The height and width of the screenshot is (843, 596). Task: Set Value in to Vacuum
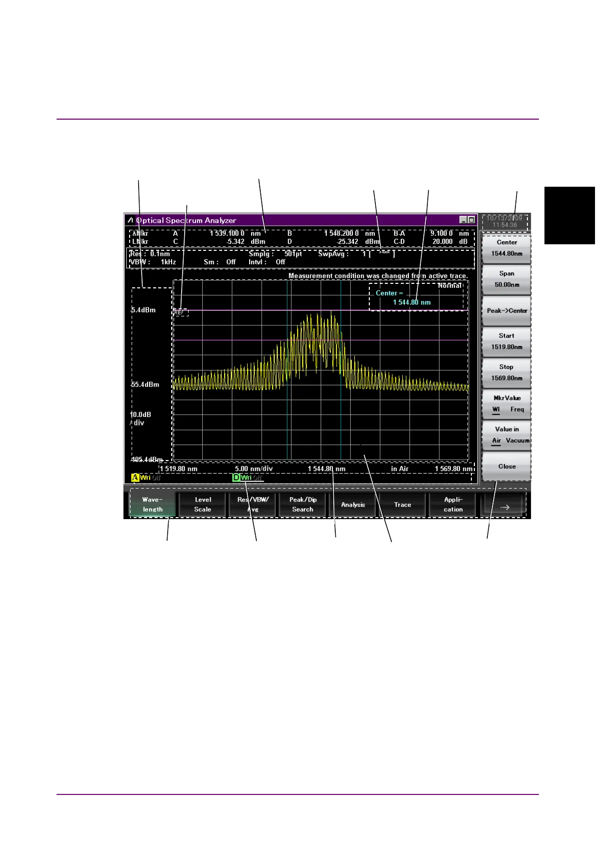coord(517,441)
